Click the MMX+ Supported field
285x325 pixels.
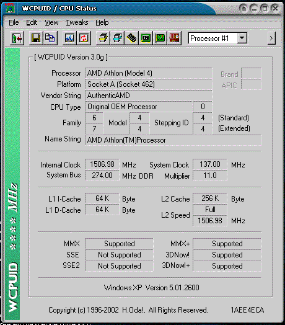[227, 244]
